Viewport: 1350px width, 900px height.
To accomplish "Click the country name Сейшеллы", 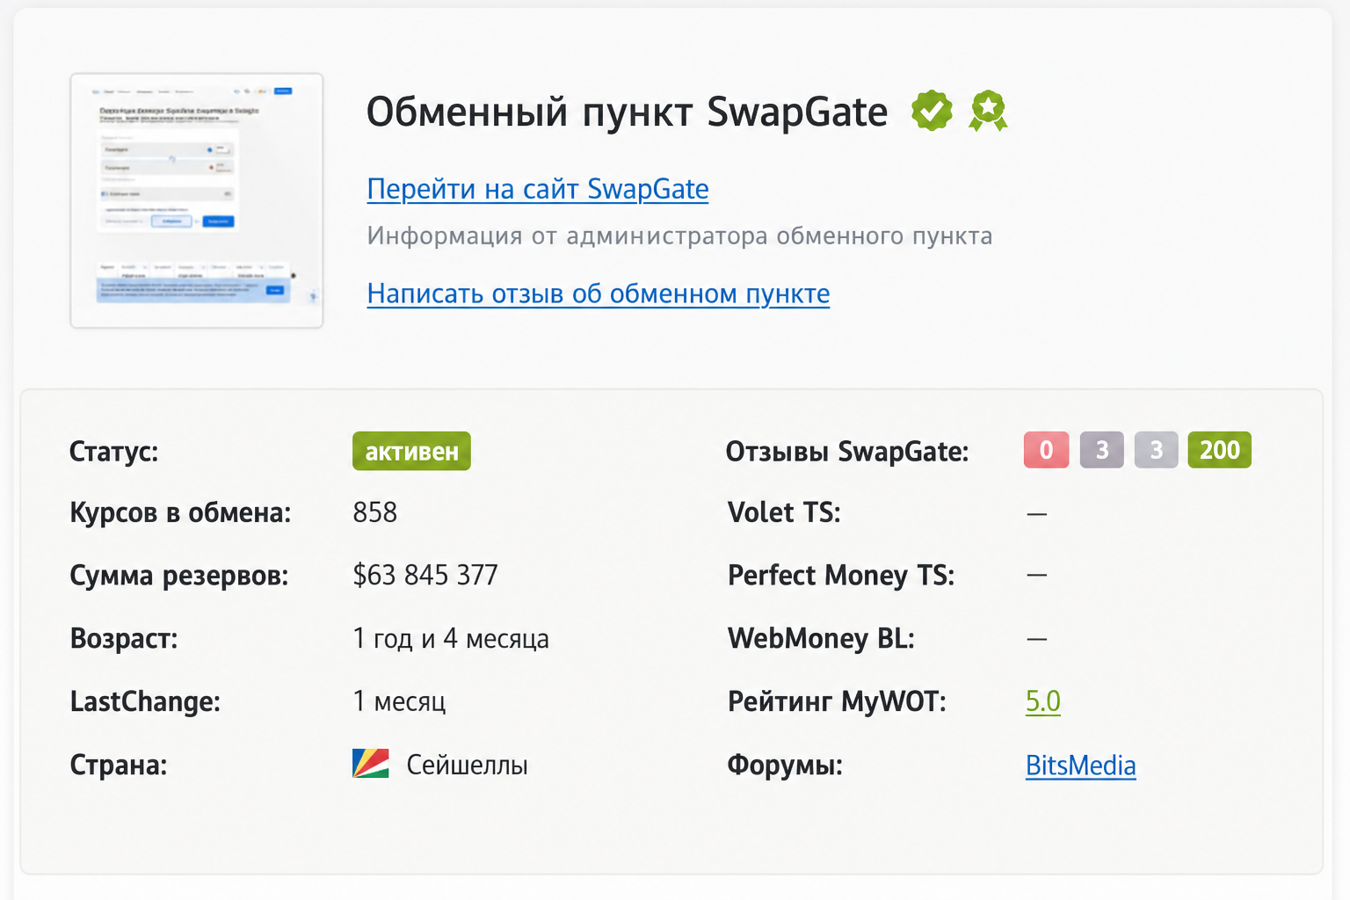I will click(x=468, y=765).
